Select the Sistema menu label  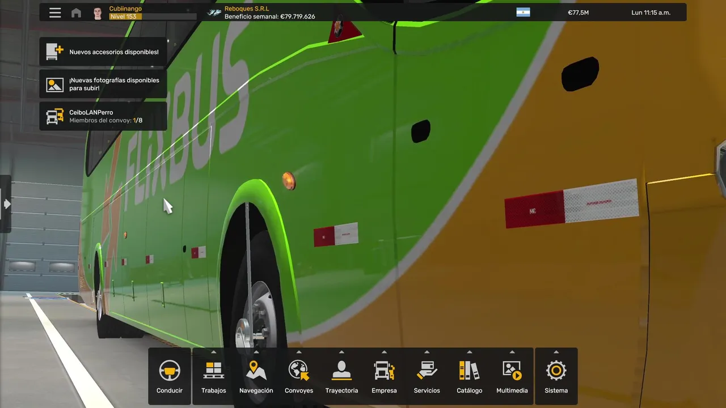(x=556, y=390)
